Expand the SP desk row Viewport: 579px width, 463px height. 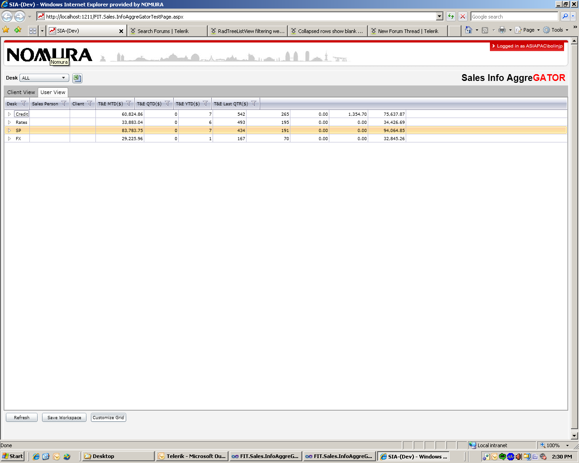click(9, 131)
